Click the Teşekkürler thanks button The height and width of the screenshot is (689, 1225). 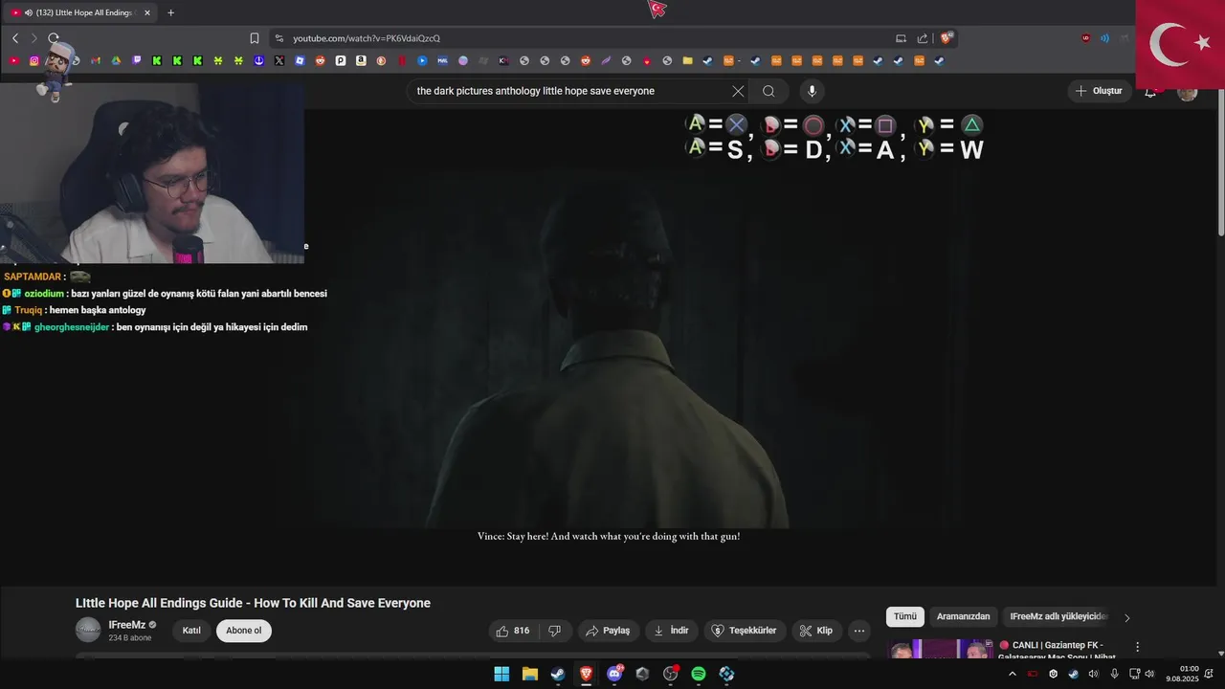745,631
